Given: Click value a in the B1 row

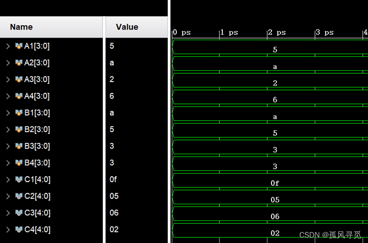Looking at the screenshot, I should point(112,113).
